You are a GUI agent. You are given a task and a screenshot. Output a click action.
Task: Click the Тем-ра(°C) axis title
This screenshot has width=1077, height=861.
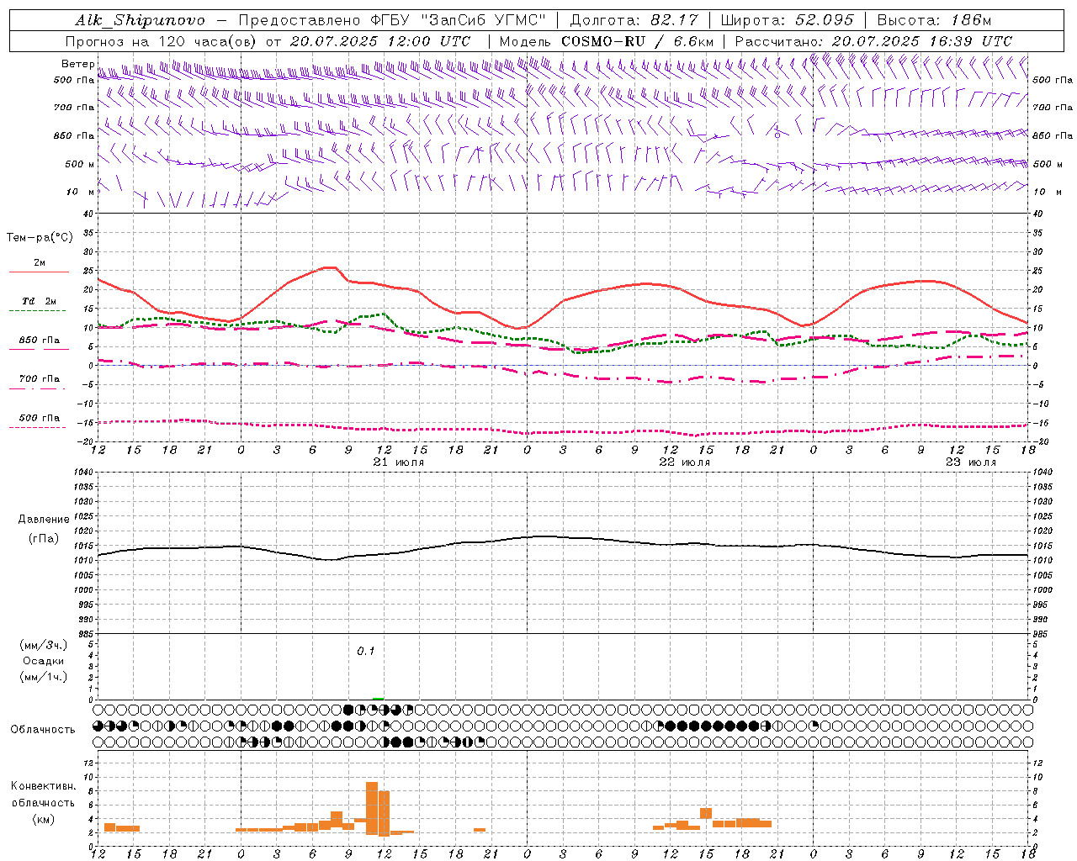[x=40, y=238]
